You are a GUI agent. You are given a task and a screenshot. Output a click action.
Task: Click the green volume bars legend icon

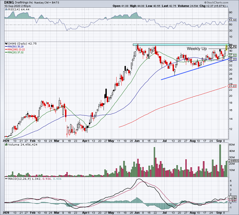tap(6, 144)
